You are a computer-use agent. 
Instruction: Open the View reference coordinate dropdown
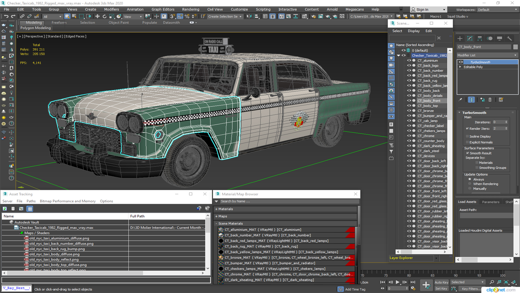pyautogui.click(x=133, y=17)
